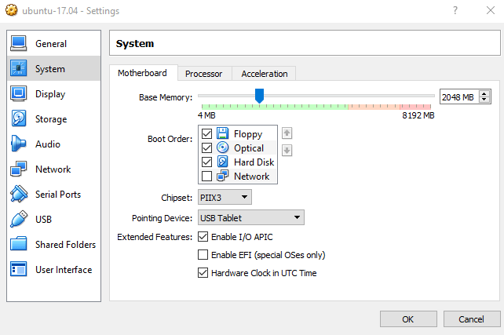This screenshot has height=335, width=504.
Task: Open Storage settings disk icon
Action: (19, 119)
